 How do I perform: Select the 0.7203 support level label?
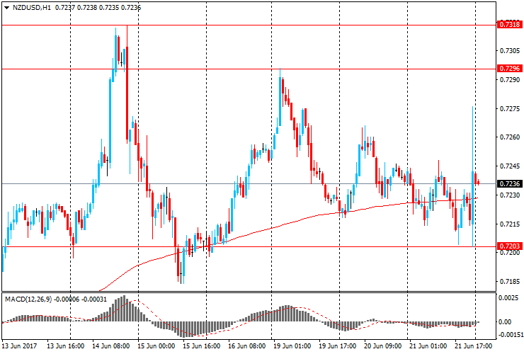[510, 246]
